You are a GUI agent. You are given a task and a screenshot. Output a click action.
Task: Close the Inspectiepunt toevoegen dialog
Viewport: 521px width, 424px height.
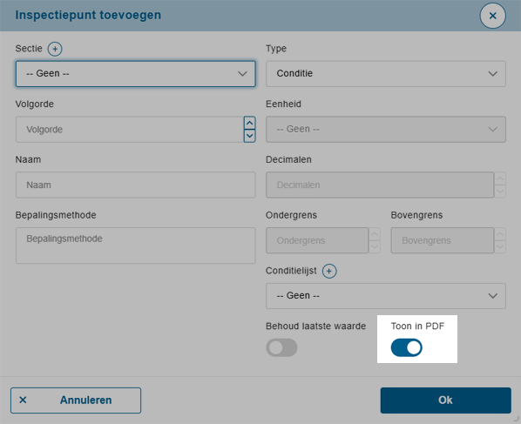(x=492, y=16)
